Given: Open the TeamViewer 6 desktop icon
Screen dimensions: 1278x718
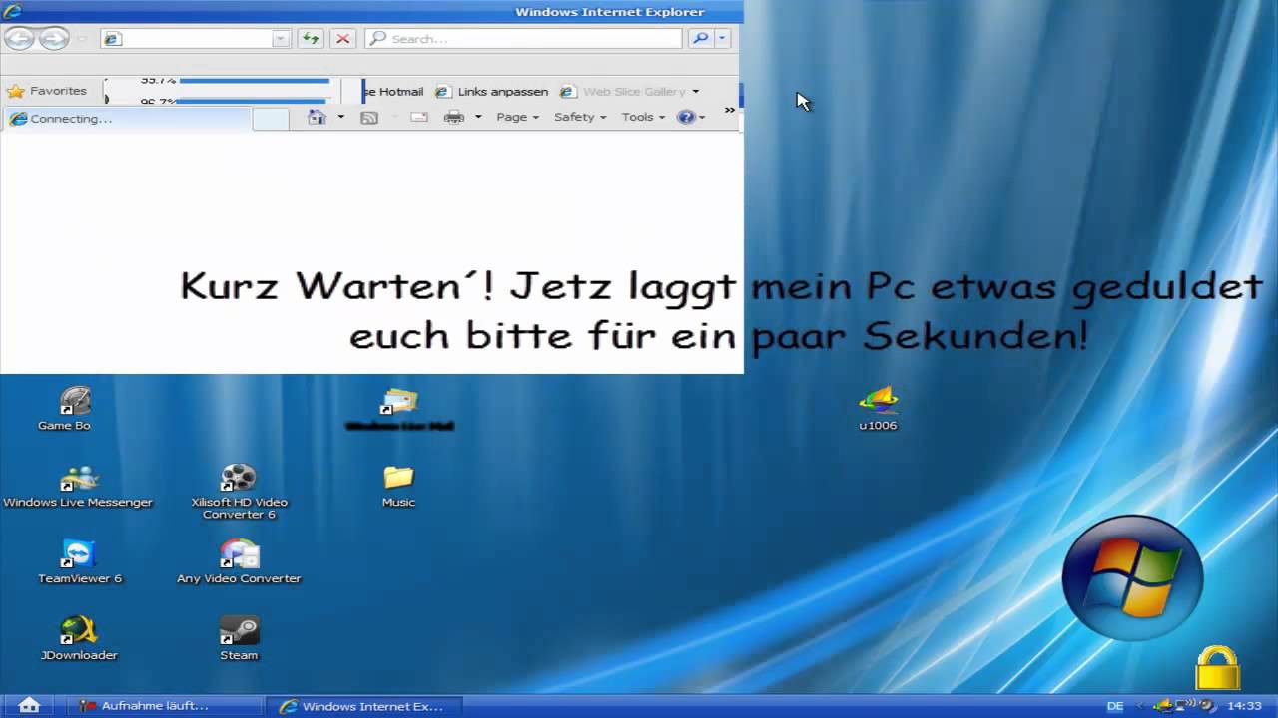Looking at the screenshot, I should click(79, 562).
